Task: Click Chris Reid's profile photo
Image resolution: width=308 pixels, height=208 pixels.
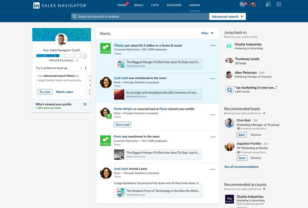Action: pyautogui.click(x=230, y=123)
